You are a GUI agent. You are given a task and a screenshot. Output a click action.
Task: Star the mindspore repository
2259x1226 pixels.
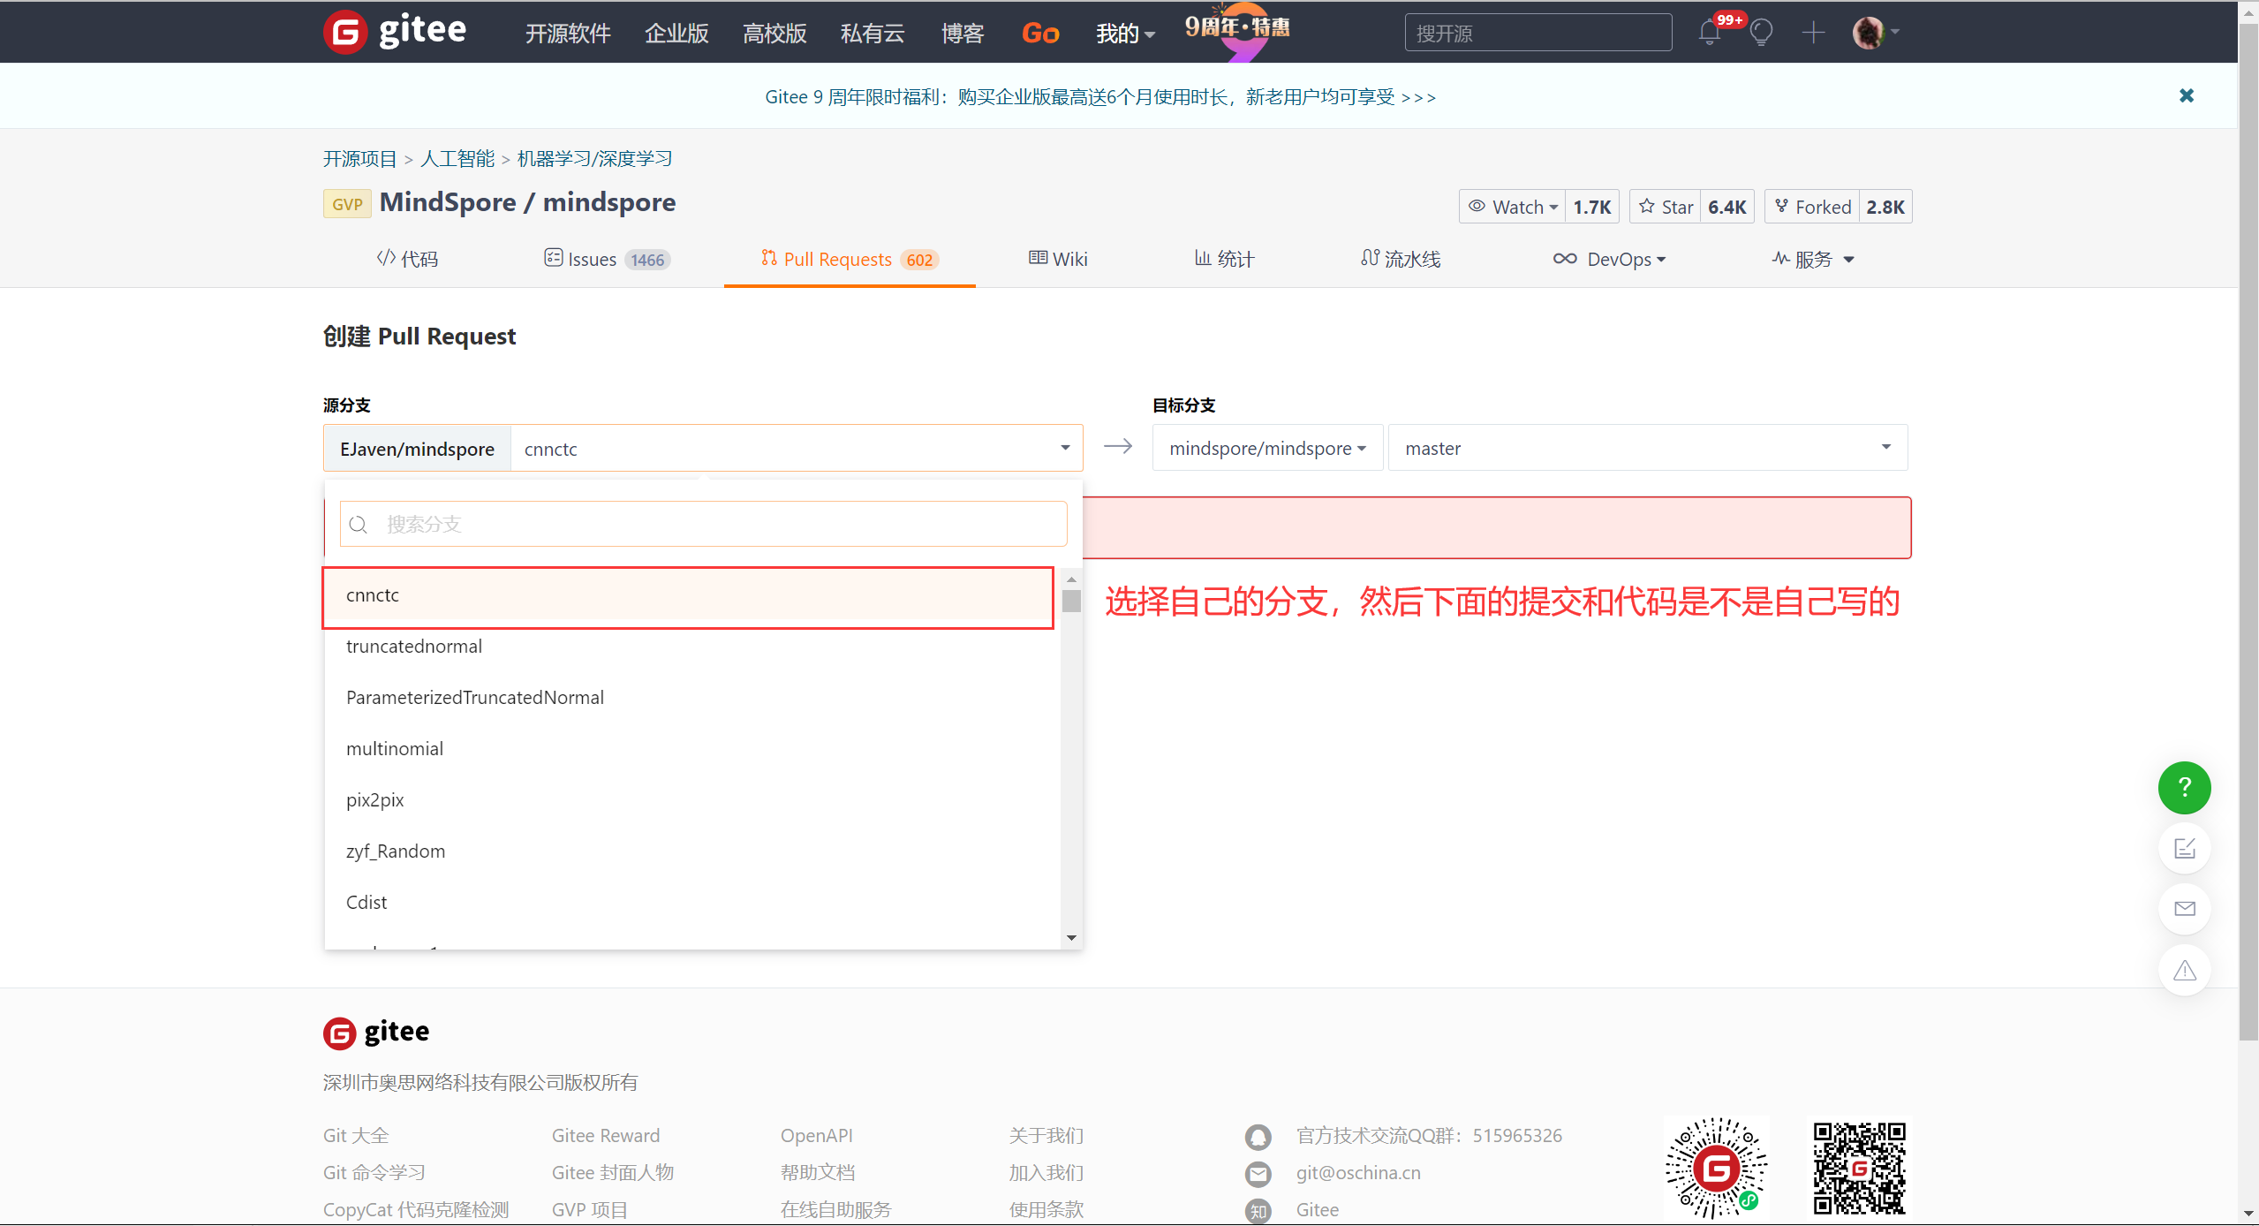1666,207
